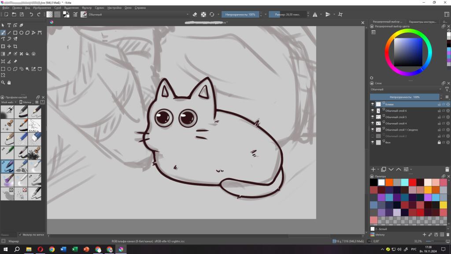Adjust the layer opacity slider

tap(405, 97)
